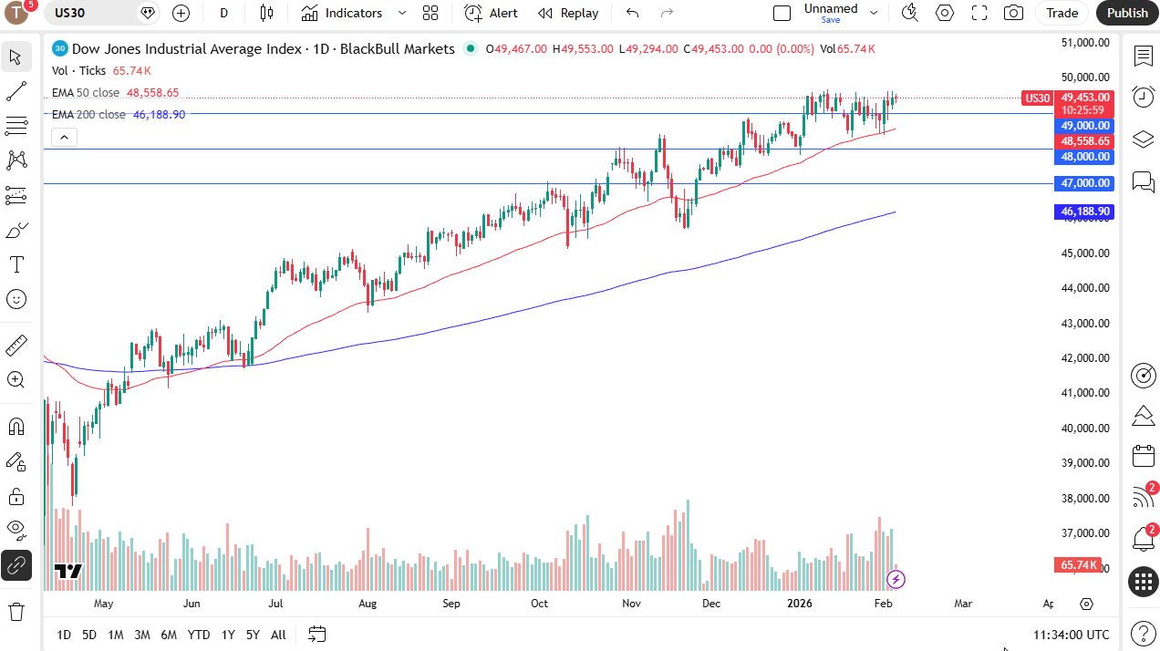Select the layout setup square icon

(x=782, y=13)
